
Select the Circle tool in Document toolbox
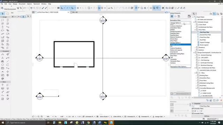coord(2,65)
